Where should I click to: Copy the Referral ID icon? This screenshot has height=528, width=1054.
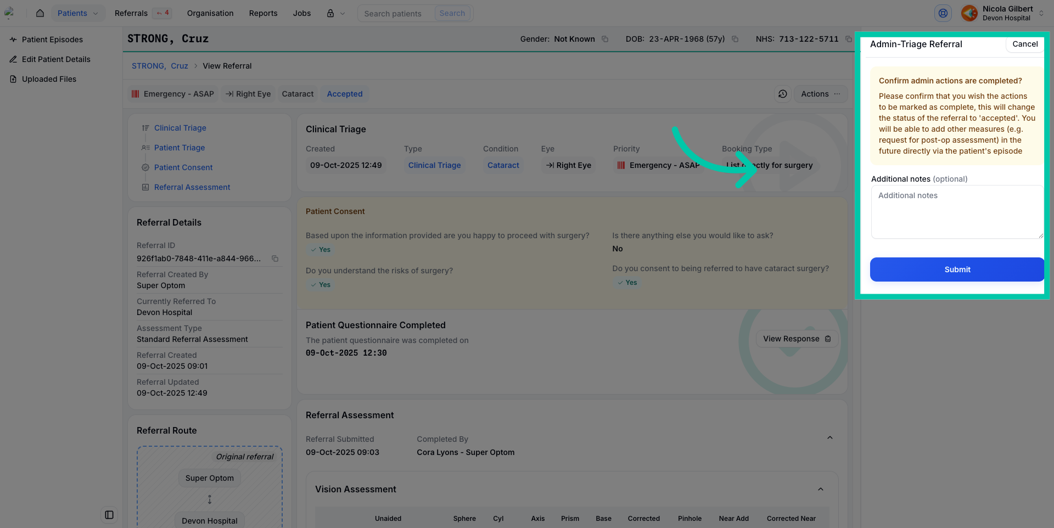pos(275,259)
